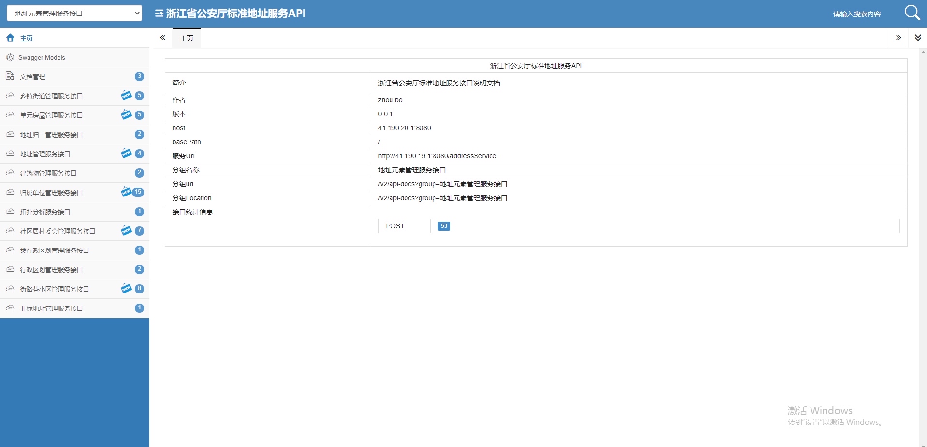
Task: Click the cloud icon of 乡镇街道管理服务接口
Action: 10,96
